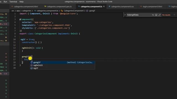
Task: Click '(method) CategoriesCo…' detail in suggestion
Action: 80,62
